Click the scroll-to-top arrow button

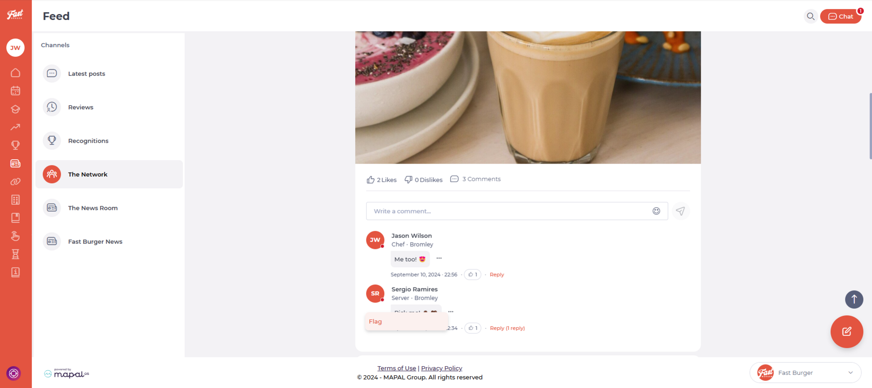[x=854, y=299]
